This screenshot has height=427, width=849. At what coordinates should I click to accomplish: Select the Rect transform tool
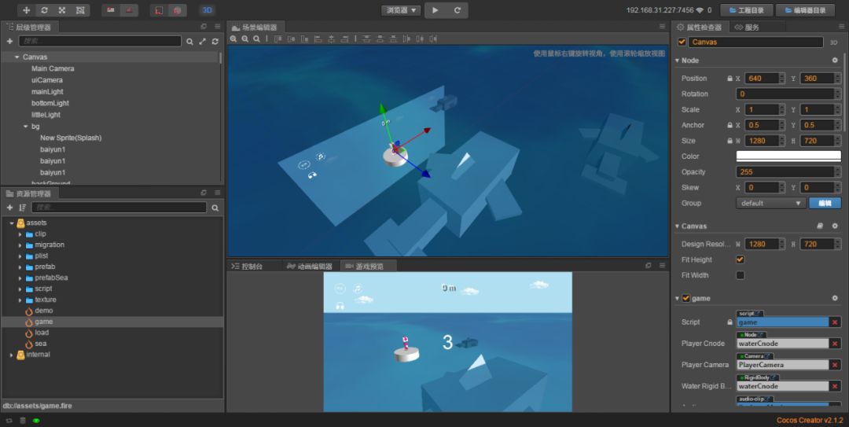(79, 10)
